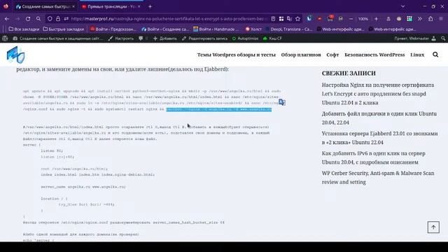Open Настройка Nginx на получение сертификата post
This screenshot has width=448, height=252.
coord(378,94)
